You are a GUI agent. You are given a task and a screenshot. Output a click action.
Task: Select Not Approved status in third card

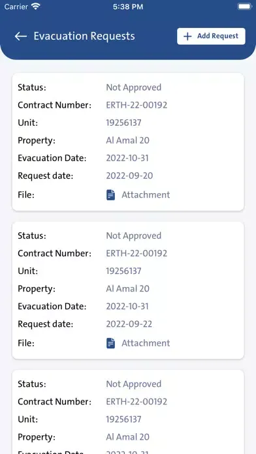[133, 384]
